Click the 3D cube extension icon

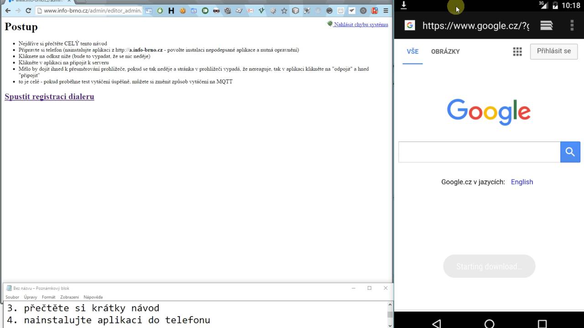(296, 10)
